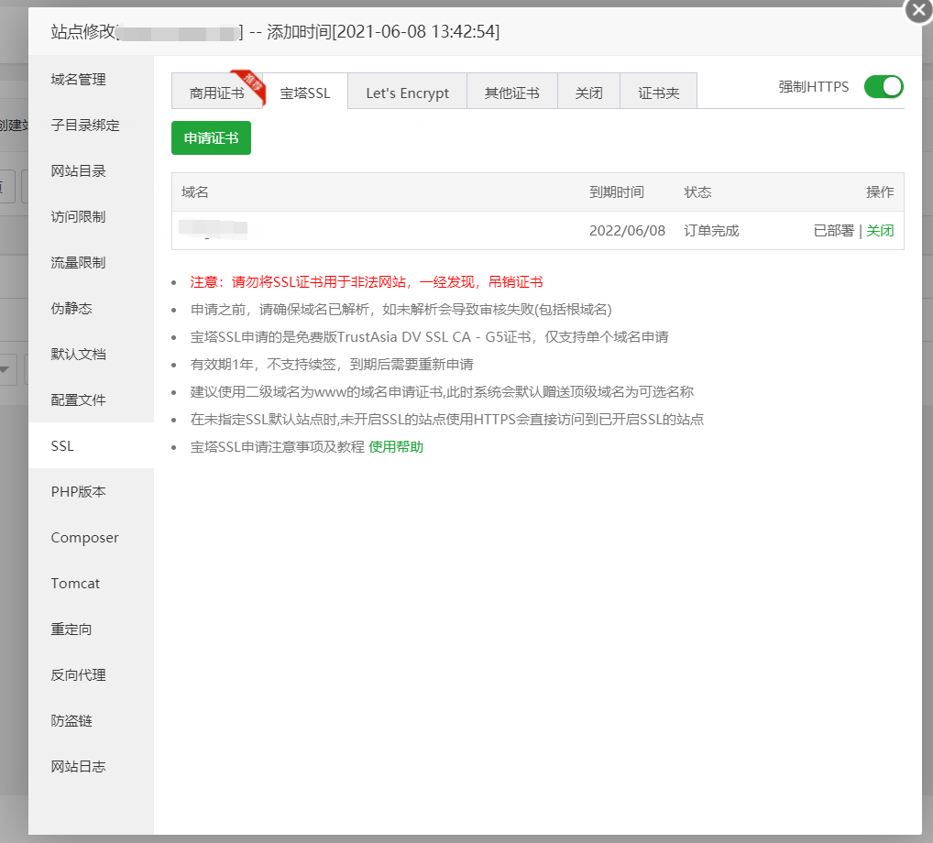Open the Let's Encrypt tab
The height and width of the screenshot is (843, 933).
(x=407, y=92)
